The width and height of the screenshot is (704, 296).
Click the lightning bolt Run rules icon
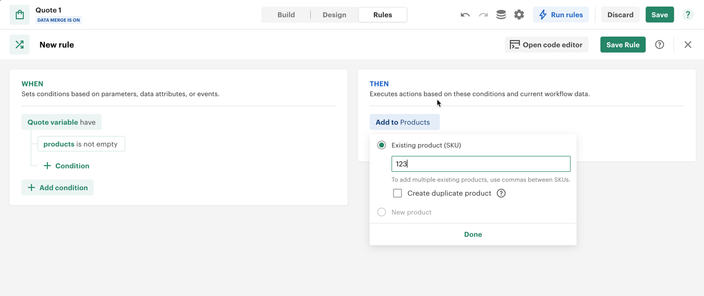(x=542, y=14)
